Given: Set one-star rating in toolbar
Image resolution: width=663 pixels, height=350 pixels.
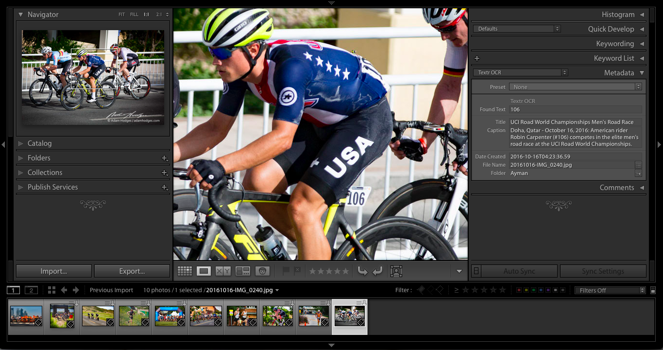Looking at the screenshot, I should [x=313, y=271].
